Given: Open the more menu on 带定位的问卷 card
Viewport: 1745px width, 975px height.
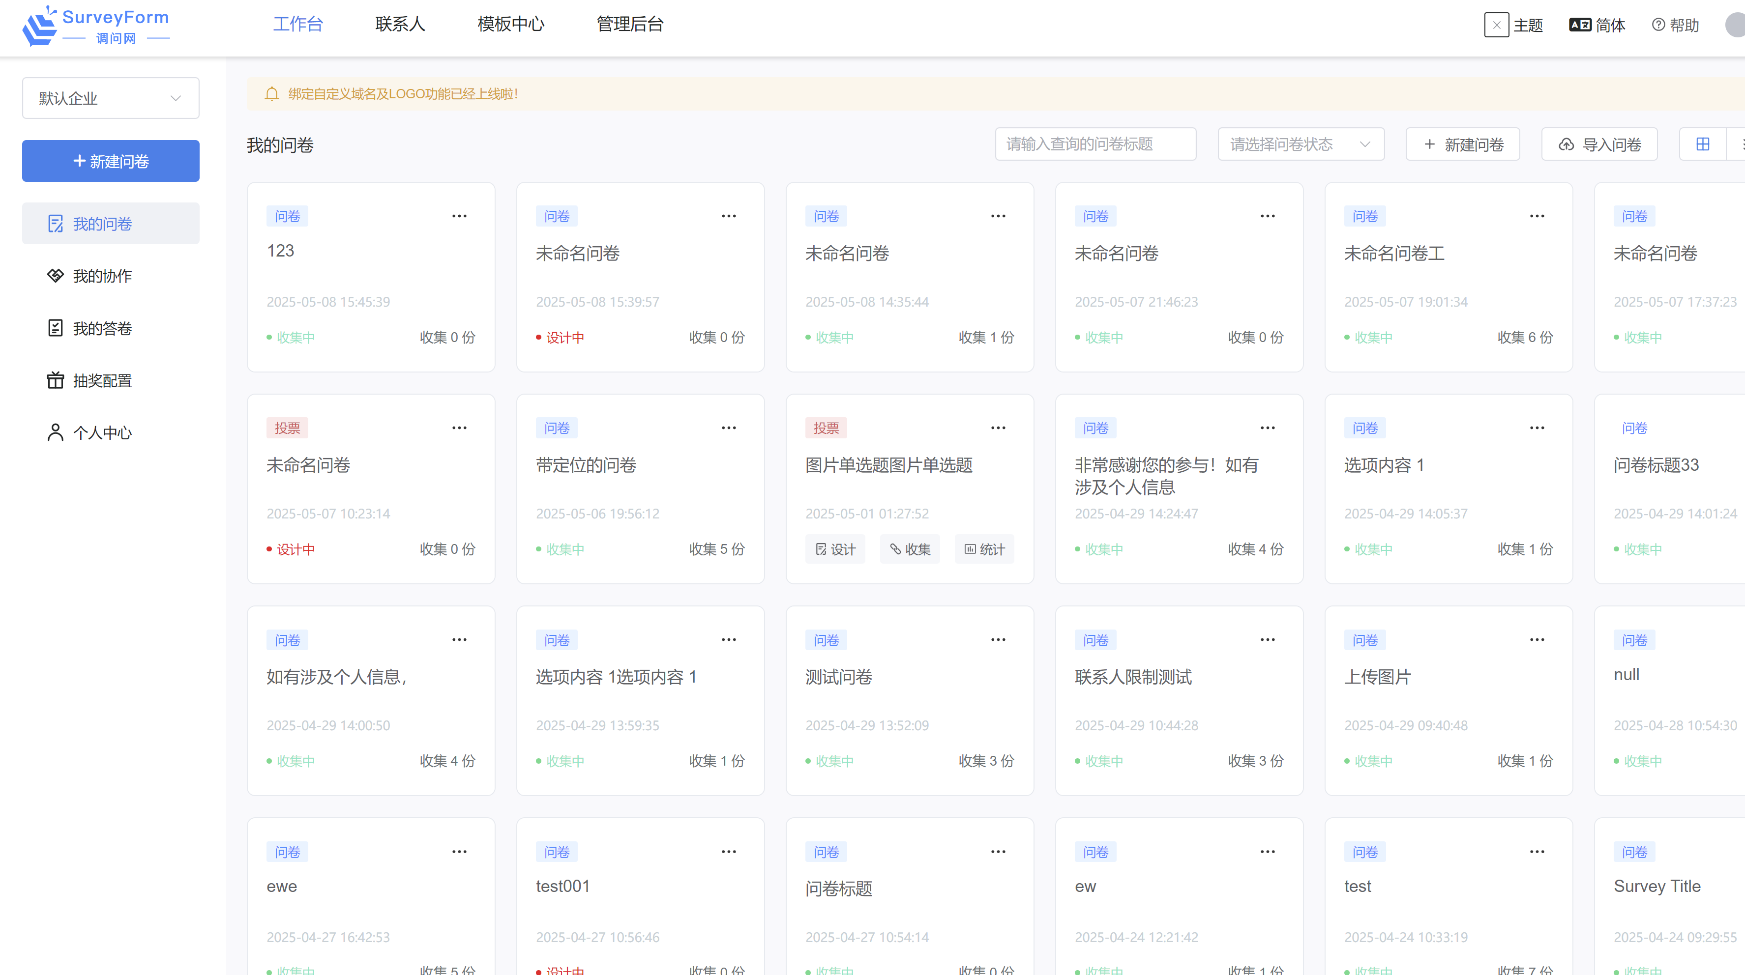Looking at the screenshot, I should [729, 428].
